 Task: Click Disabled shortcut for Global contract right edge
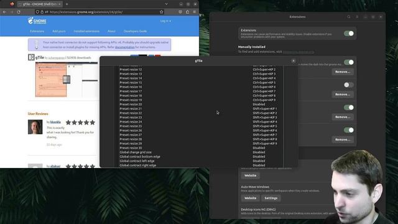pos(259,166)
